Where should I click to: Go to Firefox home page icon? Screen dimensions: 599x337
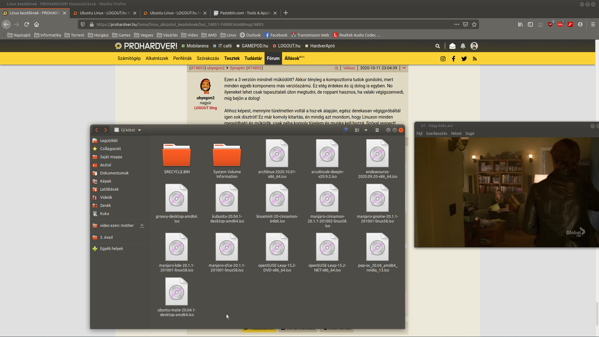[37, 24]
